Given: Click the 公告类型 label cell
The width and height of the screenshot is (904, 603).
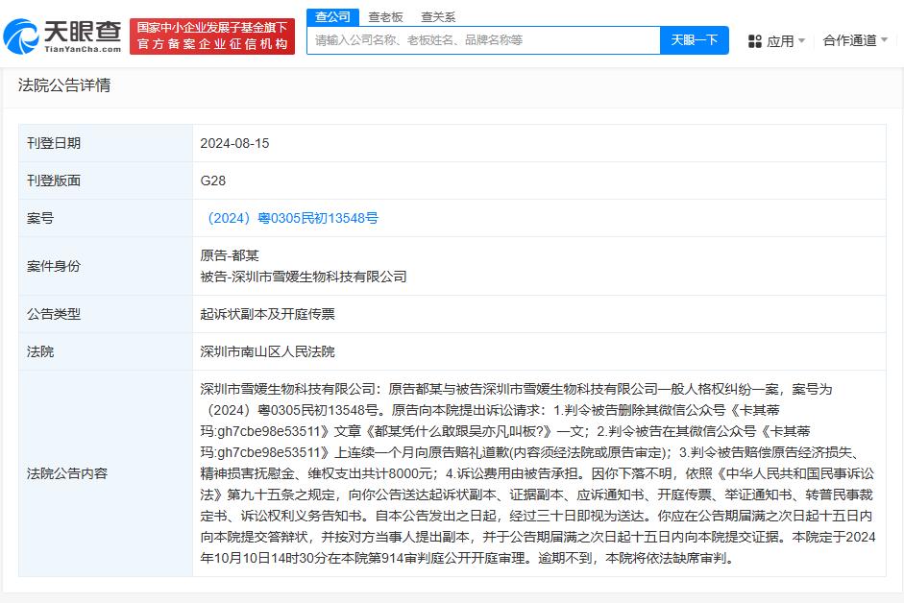Looking at the screenshot, I should pyautogui.click(x=106, y=314).
